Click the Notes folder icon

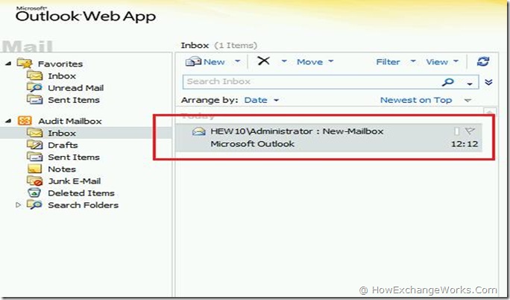[x=34, y=169]
